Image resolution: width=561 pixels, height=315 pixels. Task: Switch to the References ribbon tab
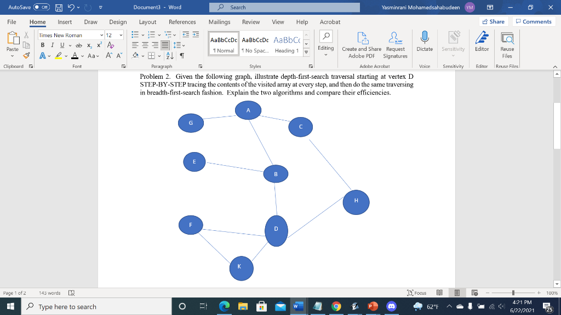coord(182,22)
